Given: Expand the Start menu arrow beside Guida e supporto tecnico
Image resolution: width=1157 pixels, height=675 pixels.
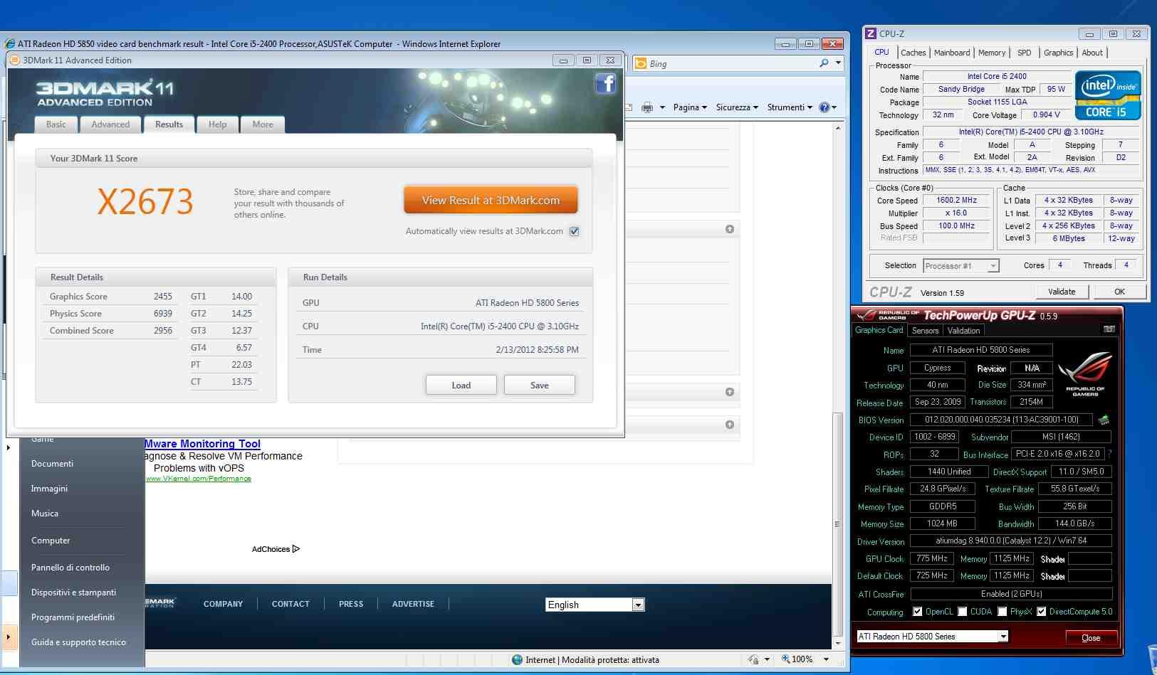Looking at the screenshot, I should click(9, 637).
